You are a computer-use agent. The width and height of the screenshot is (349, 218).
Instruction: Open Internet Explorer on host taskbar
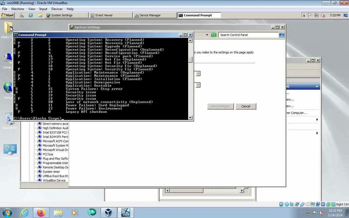(25, 213)
